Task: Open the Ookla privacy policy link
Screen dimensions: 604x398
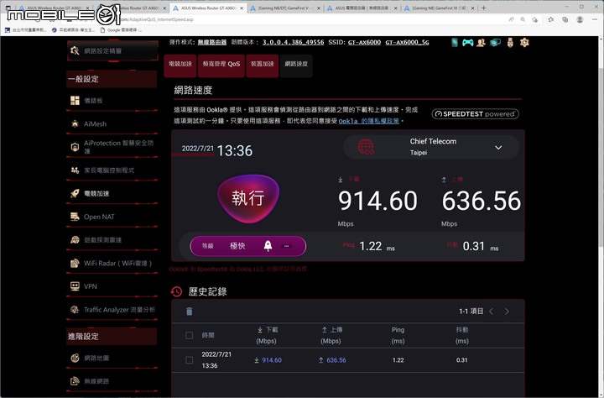Action: 368,121
